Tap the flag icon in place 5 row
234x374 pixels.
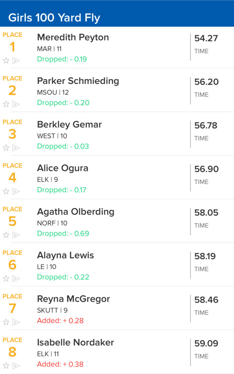16,235
